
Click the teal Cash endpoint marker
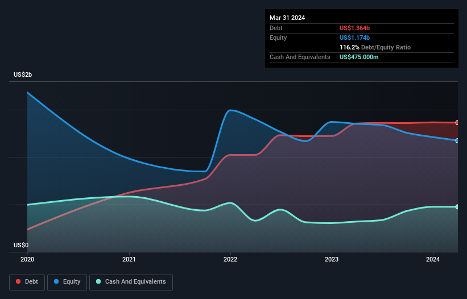point(457,207)
